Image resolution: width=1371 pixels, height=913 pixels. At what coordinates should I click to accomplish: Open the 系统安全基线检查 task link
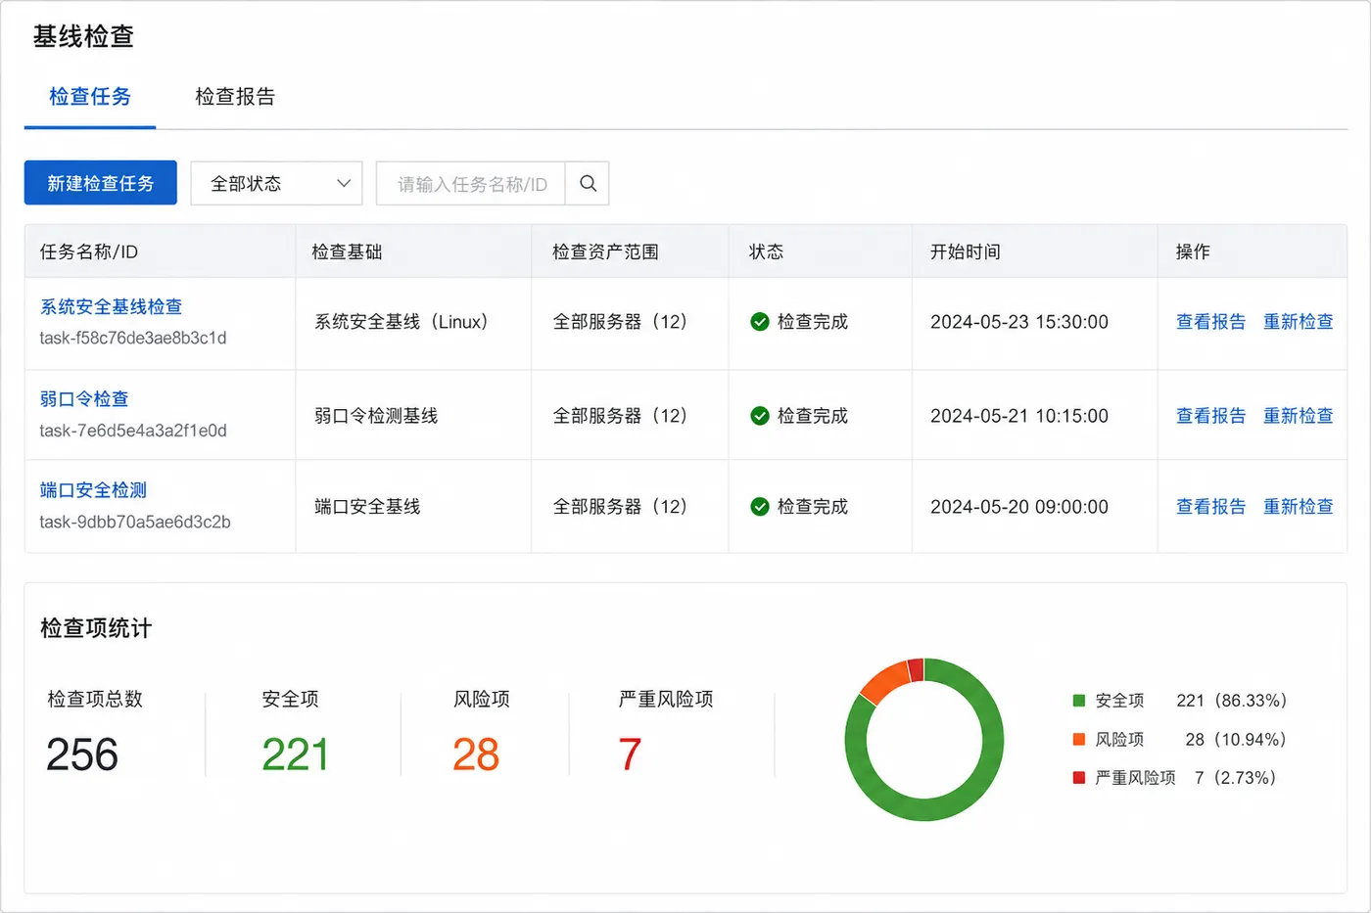[x=111, y=306]
